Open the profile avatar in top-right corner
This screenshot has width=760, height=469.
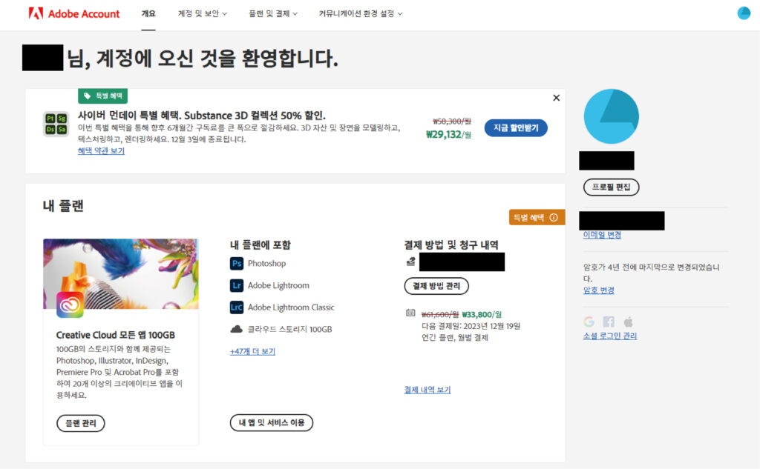click(744, 13)
